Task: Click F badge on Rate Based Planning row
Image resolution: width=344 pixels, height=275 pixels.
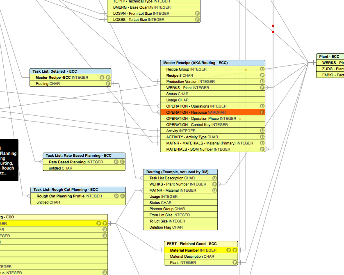Action: pyautogui.click(x=122, y=162)
